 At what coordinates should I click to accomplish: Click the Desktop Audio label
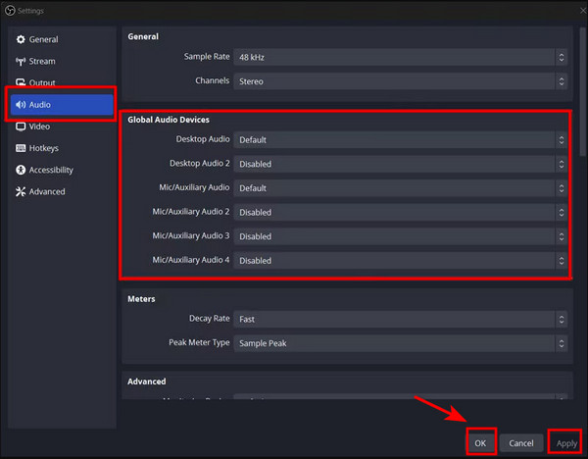pyautogui.click(x=203, y=139)
